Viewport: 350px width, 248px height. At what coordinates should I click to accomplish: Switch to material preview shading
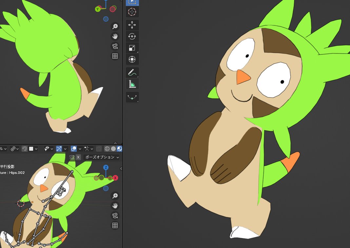[x=119, y=149]
